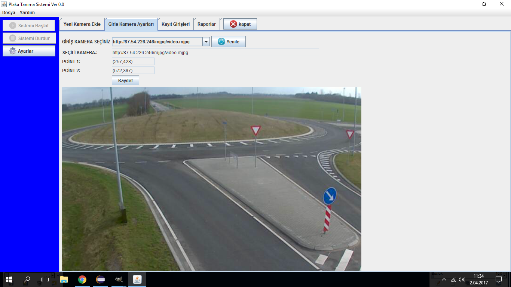Select the Sistemi Başlat play icon
511x287 pixels.
click(x=12, y=25)
